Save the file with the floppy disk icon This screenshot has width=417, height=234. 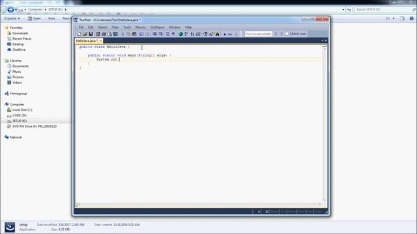pos(91,34)
